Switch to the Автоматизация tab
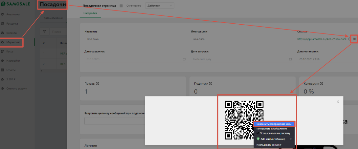The height and width of the screenshot is (149, 358). coord(53,18)
